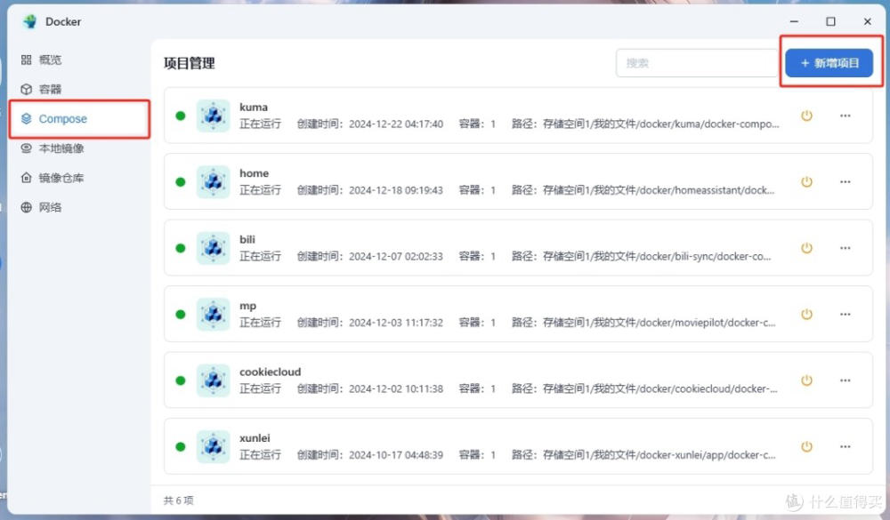
Task: Select the xunlei project name
Action: 255,438
